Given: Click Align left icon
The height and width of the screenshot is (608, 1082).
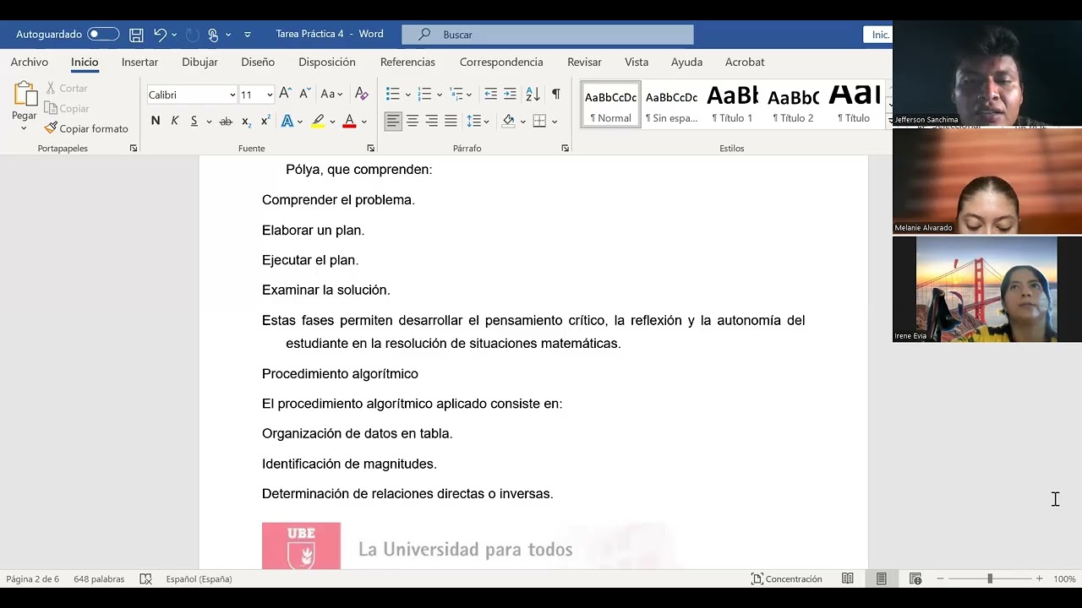Looking at the screenshot, I should pyautogui.click(x=393, y=121).
